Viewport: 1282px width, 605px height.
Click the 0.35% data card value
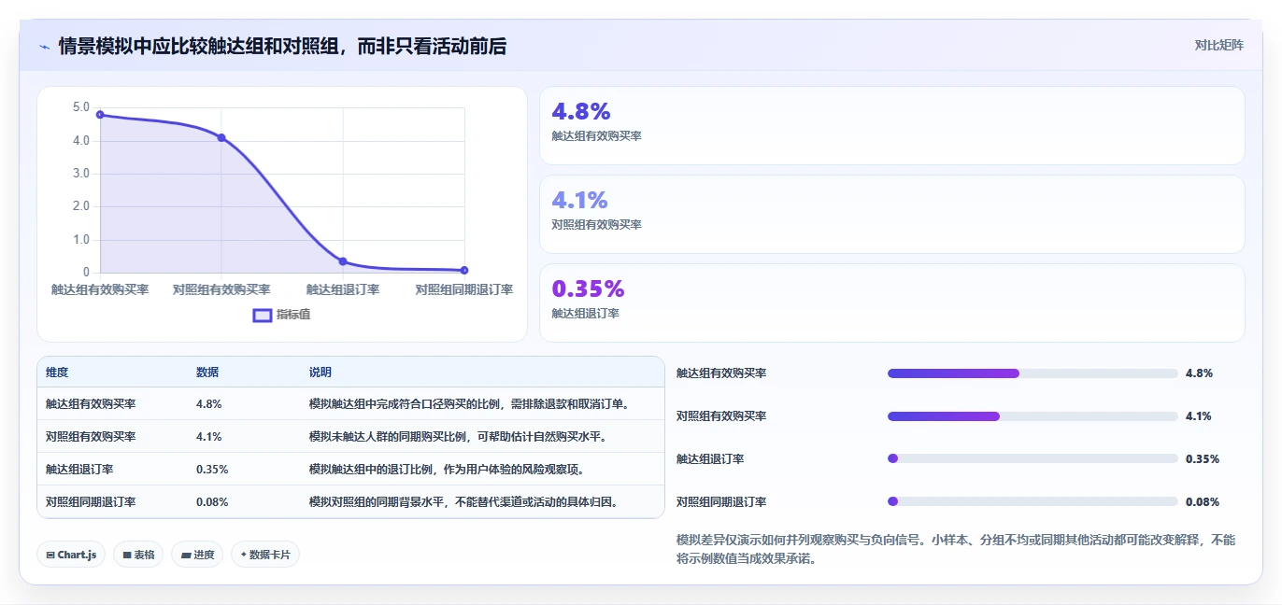coord(588,288)
